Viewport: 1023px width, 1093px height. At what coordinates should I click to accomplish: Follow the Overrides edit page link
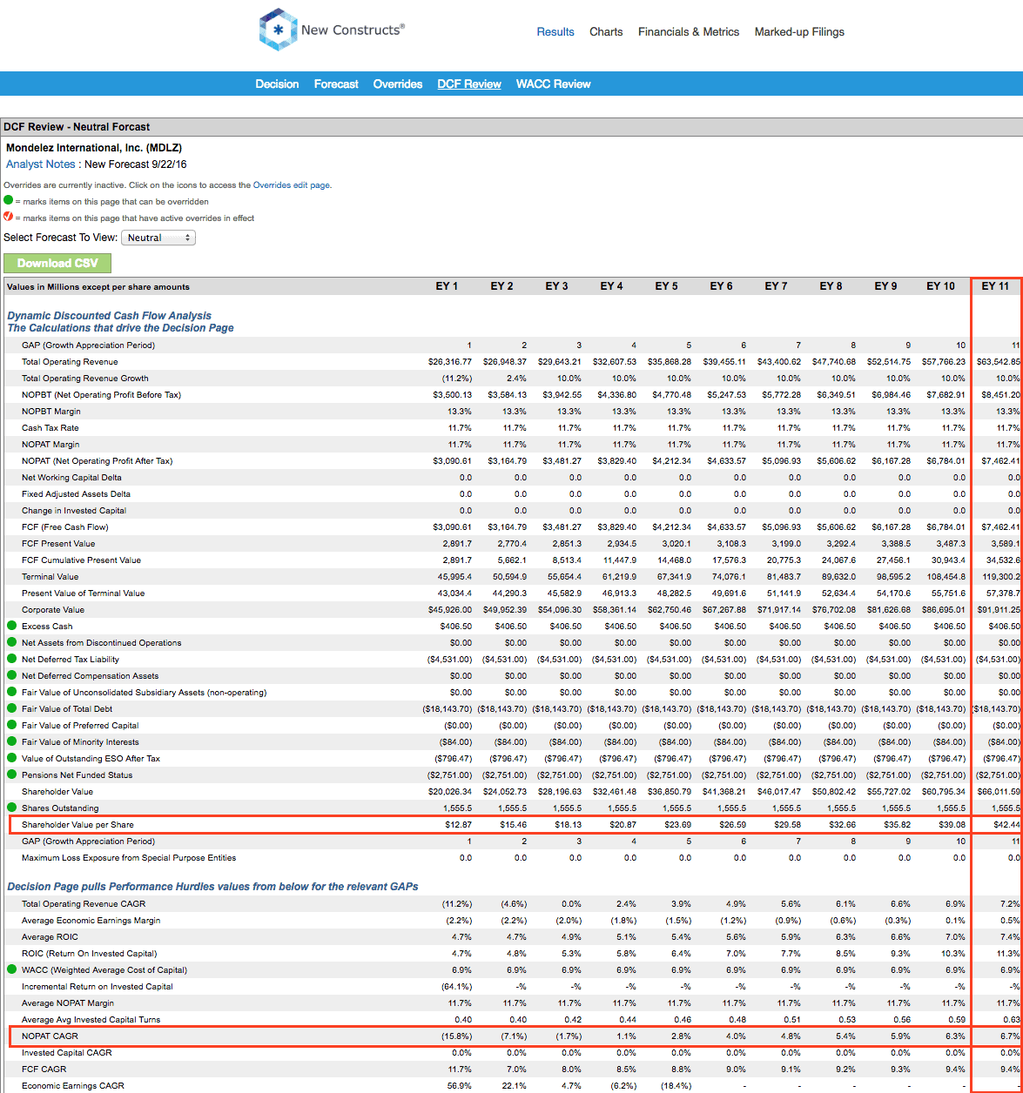tap(292, 185)
